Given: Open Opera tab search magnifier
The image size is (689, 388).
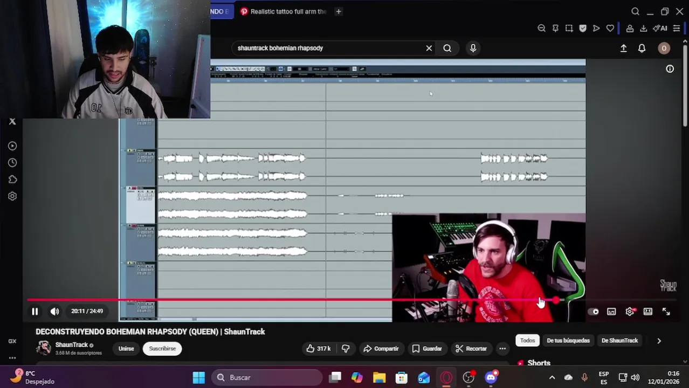Looking at the screenshot, I should tap(635, 11).
